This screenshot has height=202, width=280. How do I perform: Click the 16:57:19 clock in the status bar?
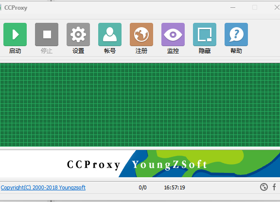tap(175, 187)
